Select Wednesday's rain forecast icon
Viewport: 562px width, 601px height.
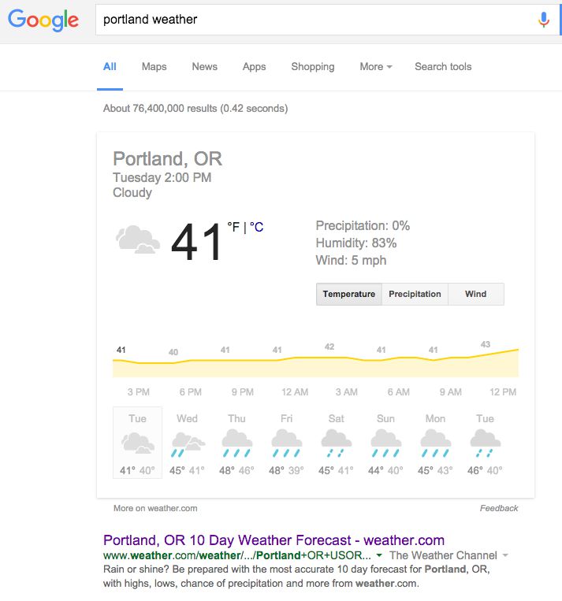[x=188, y=444]
